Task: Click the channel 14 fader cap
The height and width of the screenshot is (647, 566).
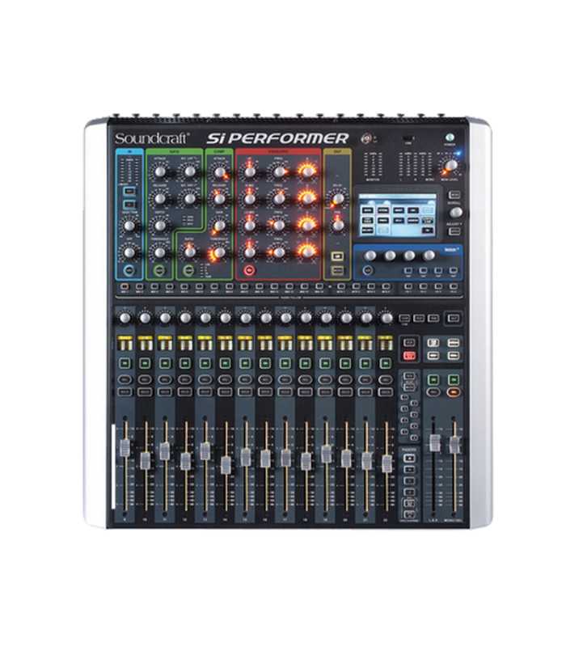Action: (226, 465)
